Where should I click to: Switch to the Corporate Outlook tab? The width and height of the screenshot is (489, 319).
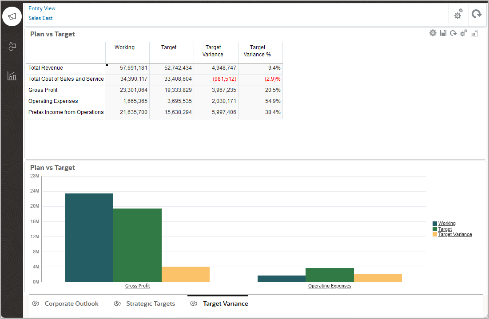[x=71, y=303]
